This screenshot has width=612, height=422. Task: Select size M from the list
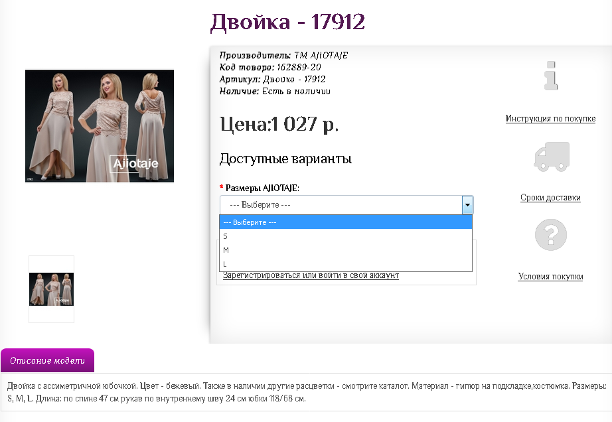click(346, 250)
